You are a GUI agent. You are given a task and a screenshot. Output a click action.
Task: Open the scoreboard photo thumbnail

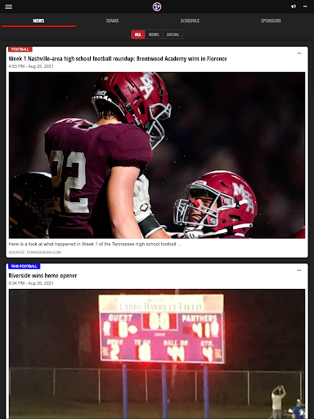point(157,354)
